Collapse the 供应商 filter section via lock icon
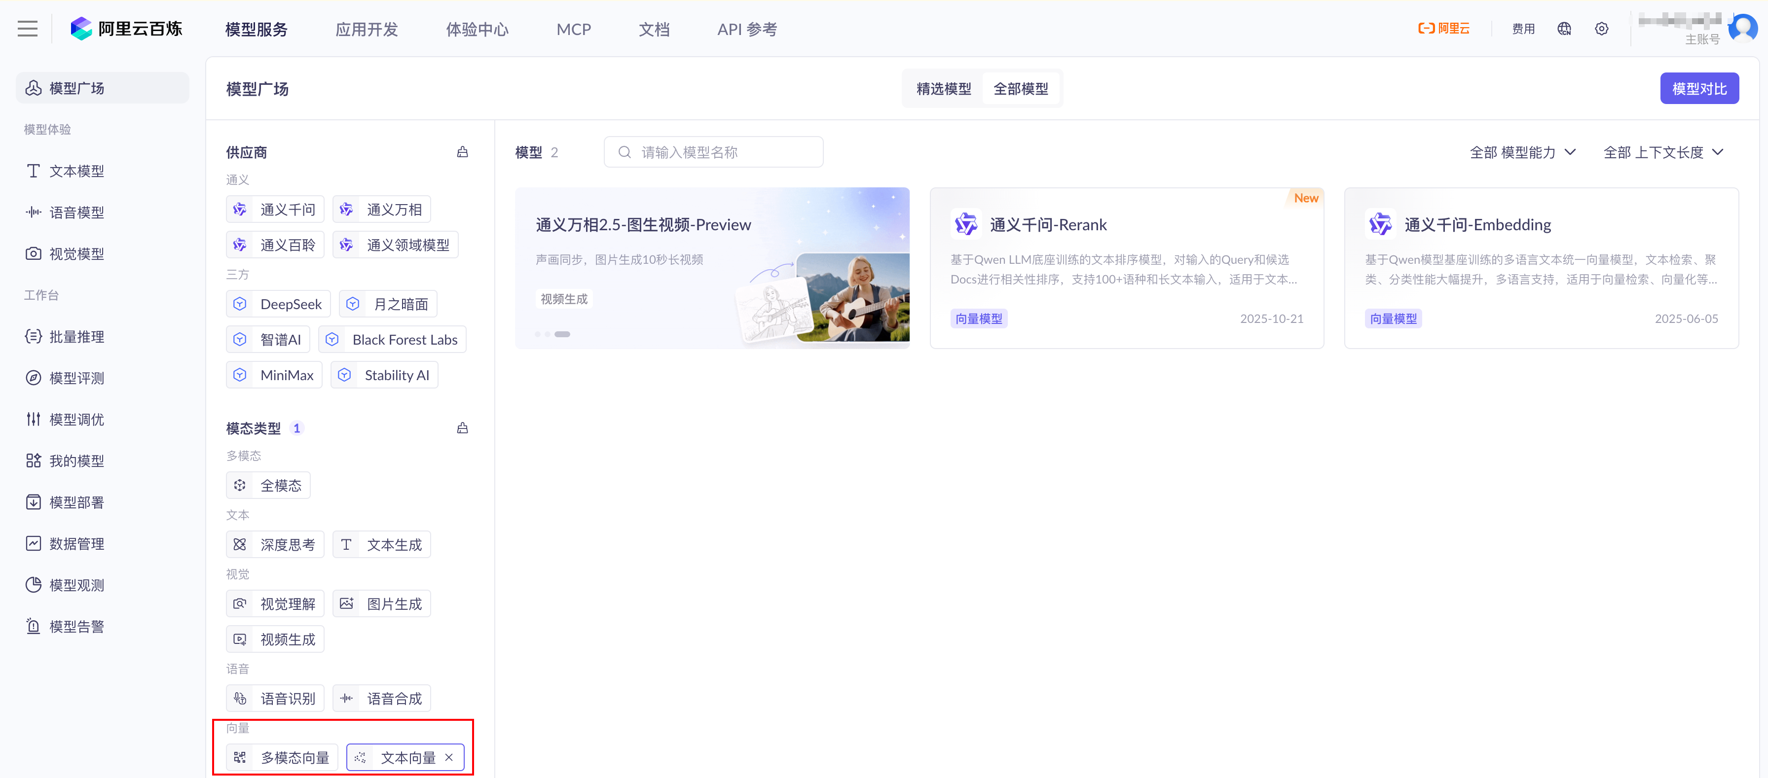The width and height of the screenshot is (1768, 778). [x=463, y=152]
